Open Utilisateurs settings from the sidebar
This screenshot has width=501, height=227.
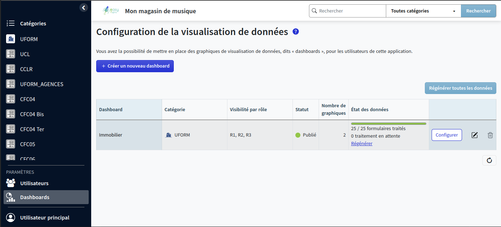pyautogui.click(x=34, y=183)
